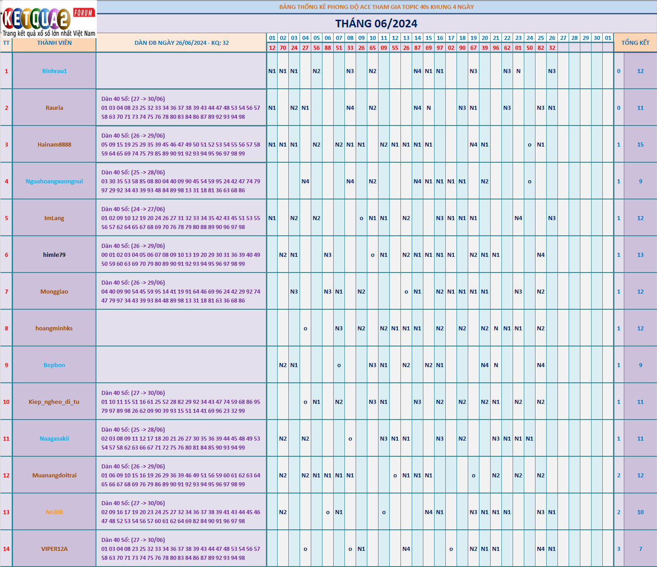Select N4 under day 15 in Nn300 row
This screenshot has width=657, height=567.
(x=429, y=512)
